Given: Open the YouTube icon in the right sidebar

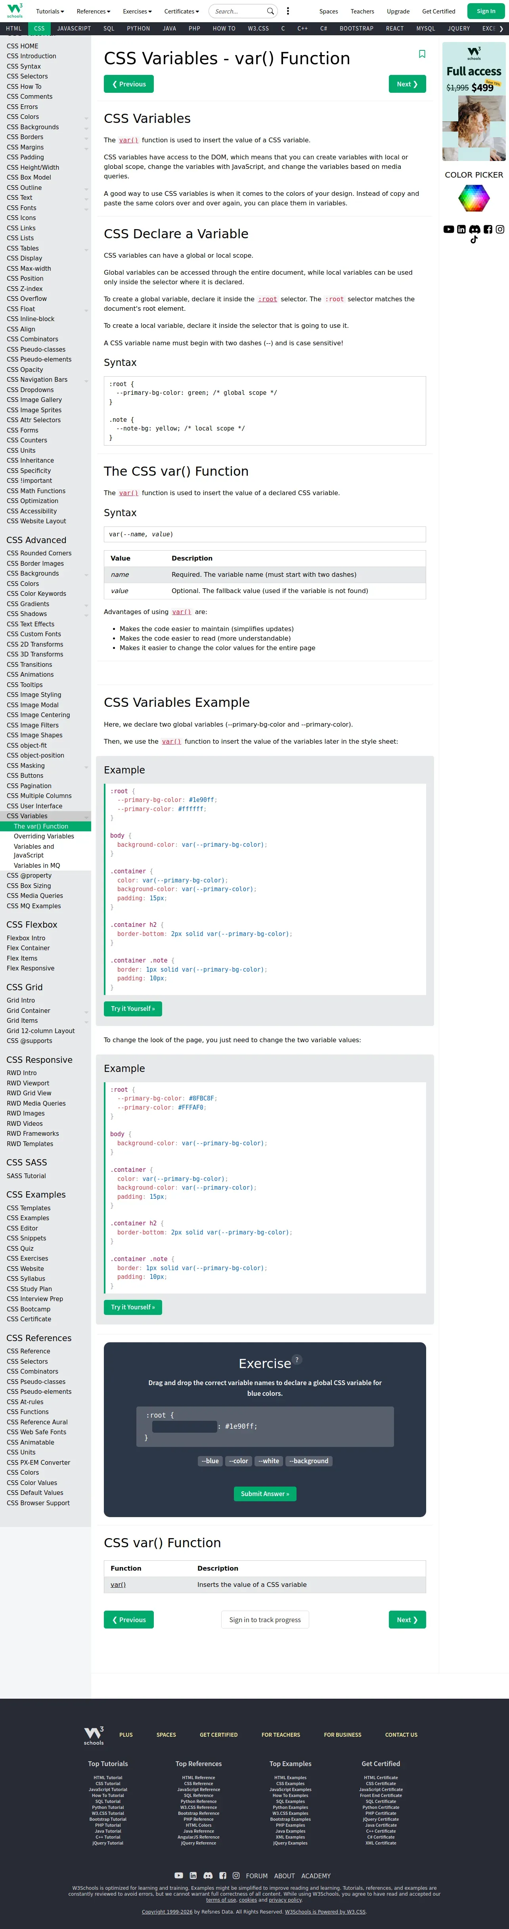Looking at the screenshot, I should coord(448,229).
